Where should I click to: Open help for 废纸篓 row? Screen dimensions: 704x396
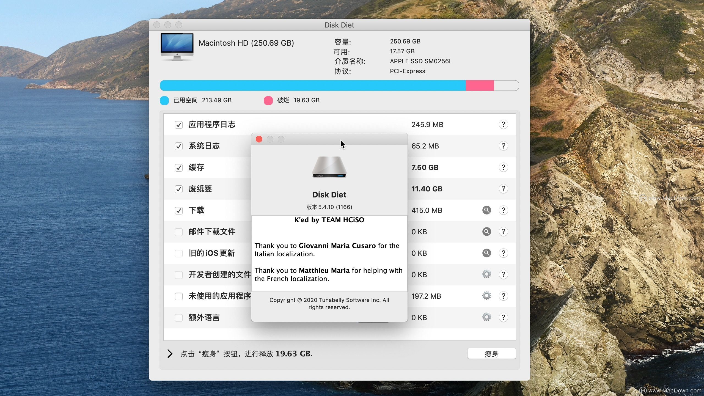click(x=503, y=189)
